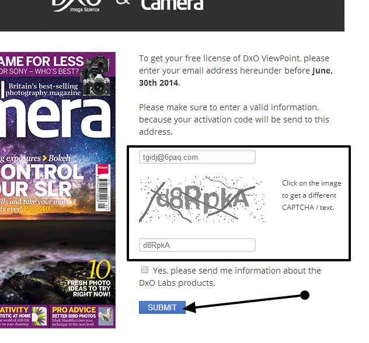The height and width of the screenshot is (343, 369).
Task: Click the PRO ADVICE heading on the cover
Action: [74, 310]
